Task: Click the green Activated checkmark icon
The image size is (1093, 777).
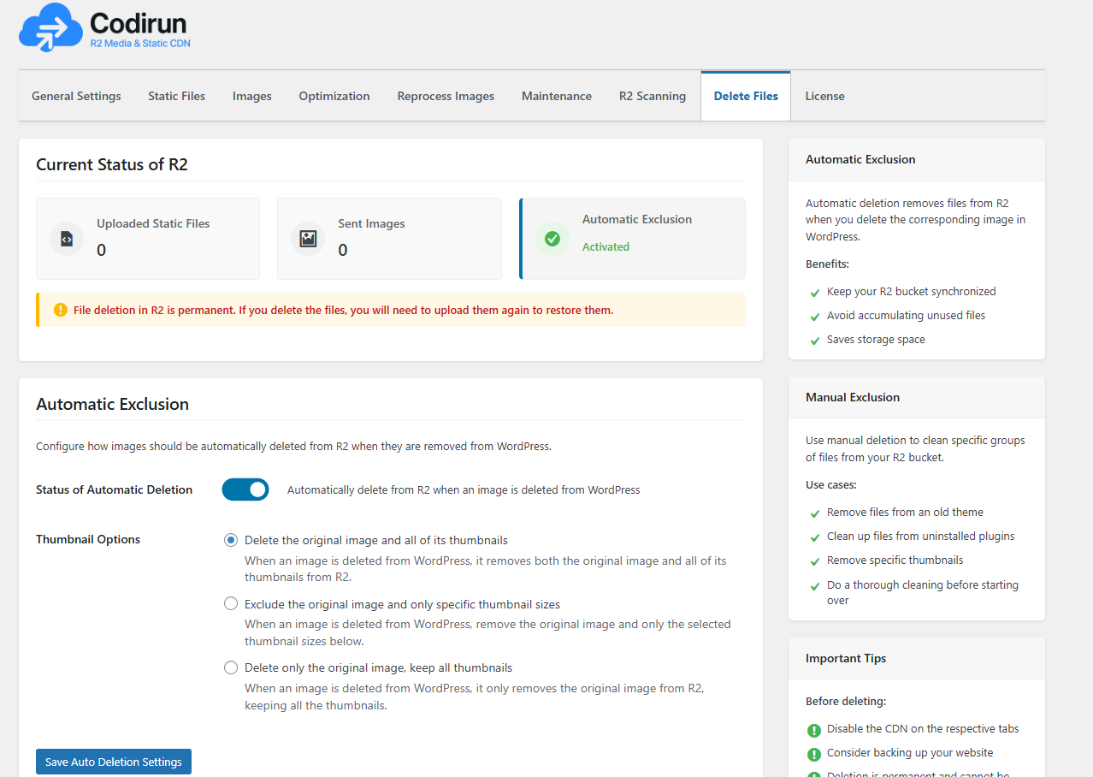Action: 552,239
